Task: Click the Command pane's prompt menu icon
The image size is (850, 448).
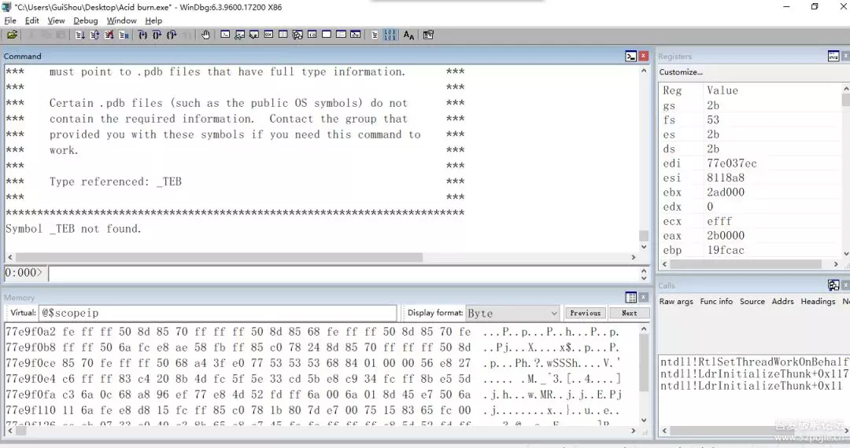Action: (x=631, y=57)
